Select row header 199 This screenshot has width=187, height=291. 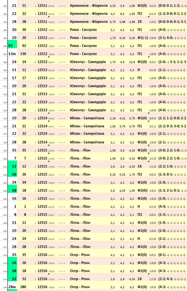(x=5, y=151)
